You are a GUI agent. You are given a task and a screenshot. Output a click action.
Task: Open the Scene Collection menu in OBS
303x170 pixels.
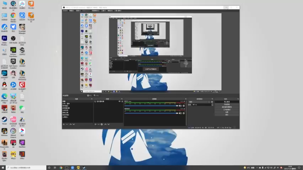click(95, 11)
